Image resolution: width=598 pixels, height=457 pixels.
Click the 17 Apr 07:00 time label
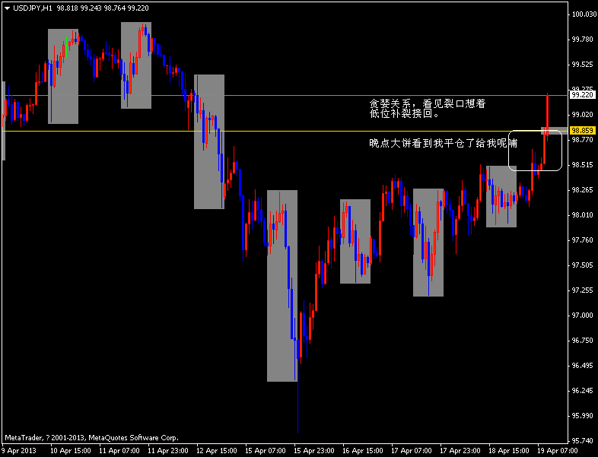[x=412, y=450]
